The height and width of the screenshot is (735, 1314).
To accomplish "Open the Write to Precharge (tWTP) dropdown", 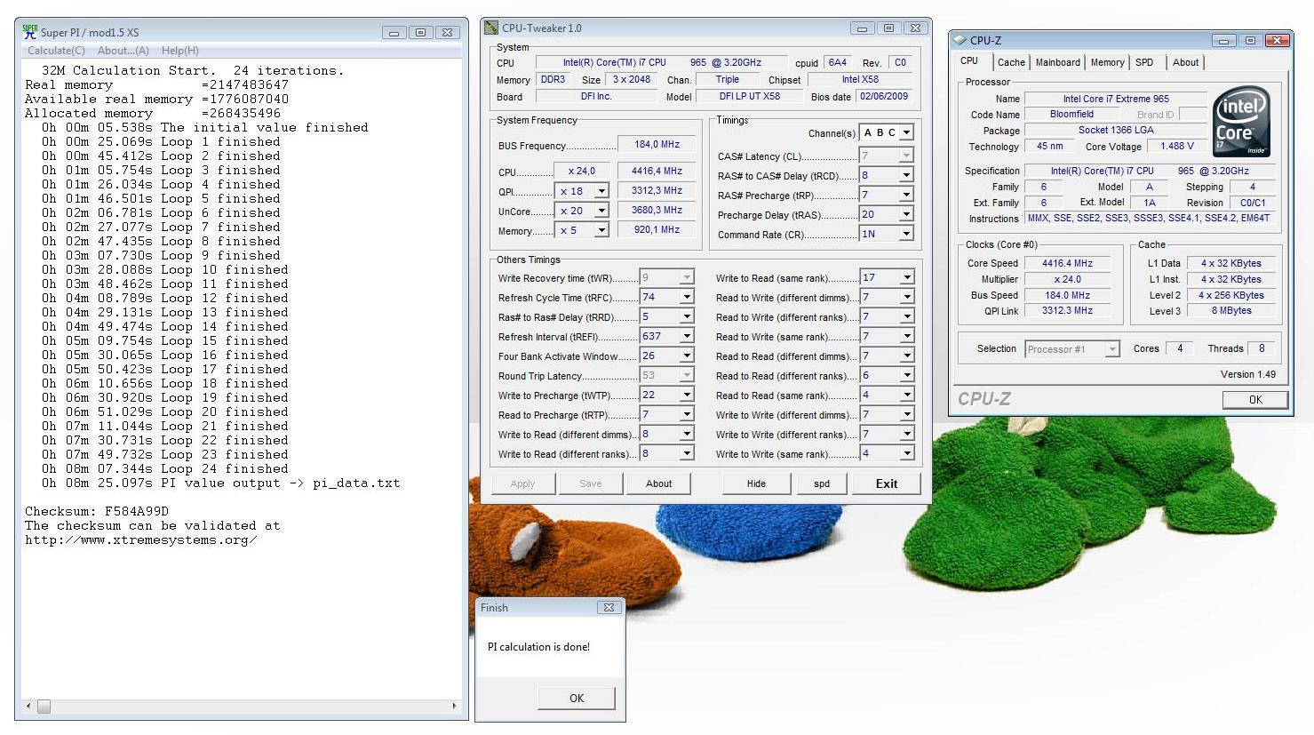I will (x=687, y=395).
